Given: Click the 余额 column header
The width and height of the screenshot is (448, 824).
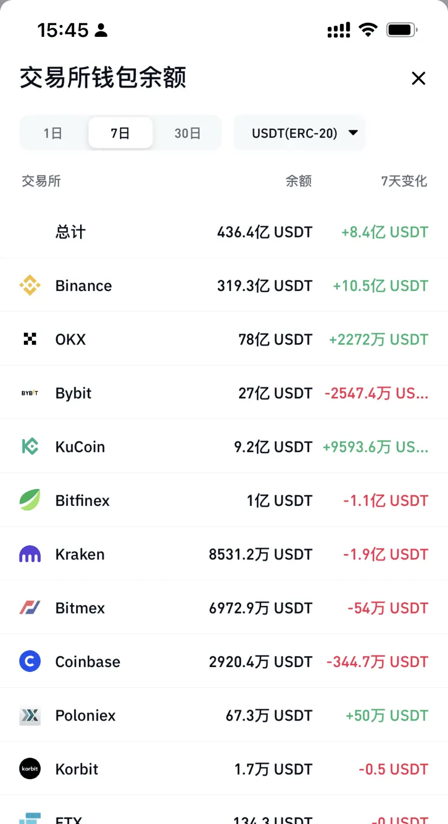Looking at the screenshot, I should (299, 181).
